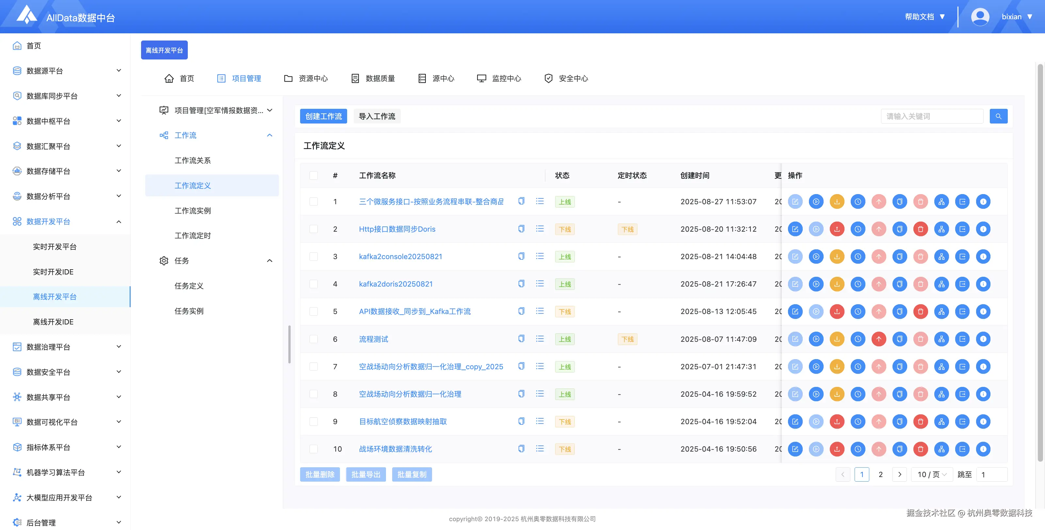Click blue search magnifier button
Screen dimensions: 1045x530
tap(998, 116)
